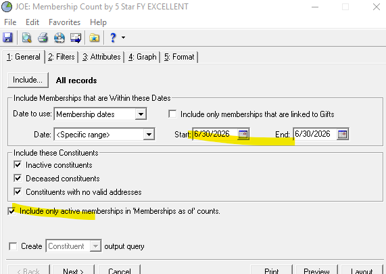Switch to the Graph tab
This screenshot has height=274, width=386.
pyautogui.click(x=142, y=57)
